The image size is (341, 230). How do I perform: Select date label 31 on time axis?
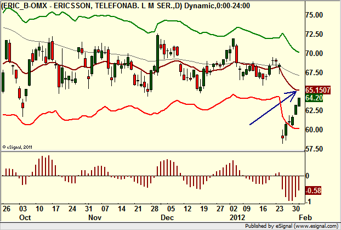(x=88, y=209)
